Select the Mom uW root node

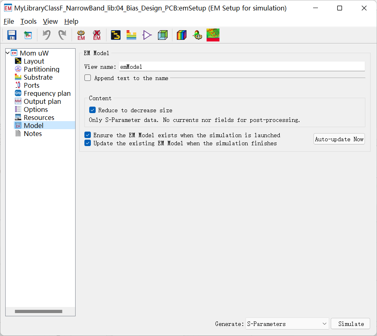coord(34,53)
